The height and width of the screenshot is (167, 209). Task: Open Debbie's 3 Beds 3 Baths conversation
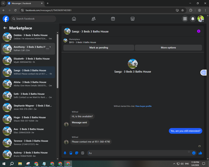(28, 37)
